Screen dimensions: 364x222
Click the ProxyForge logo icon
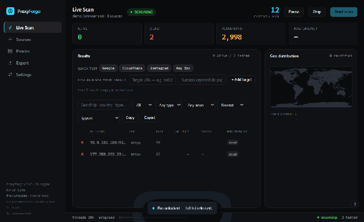10,11
